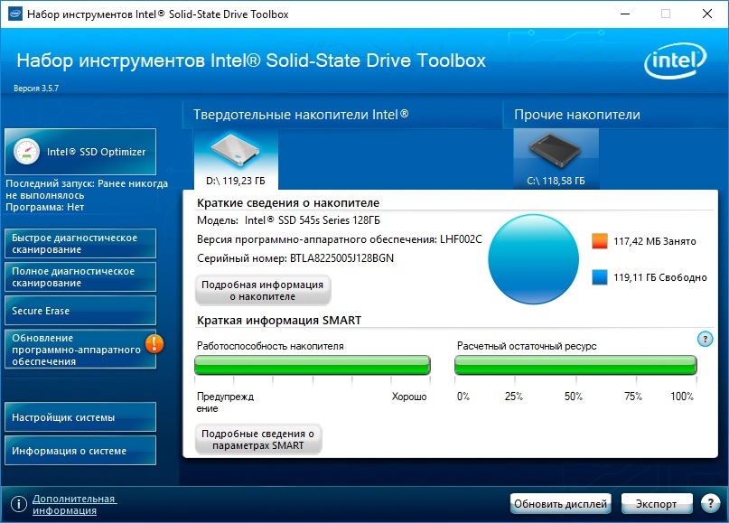The width and height of the screenshot is (729, 523).
Task: Select the other drive C:\ icon
Action: 556,152
